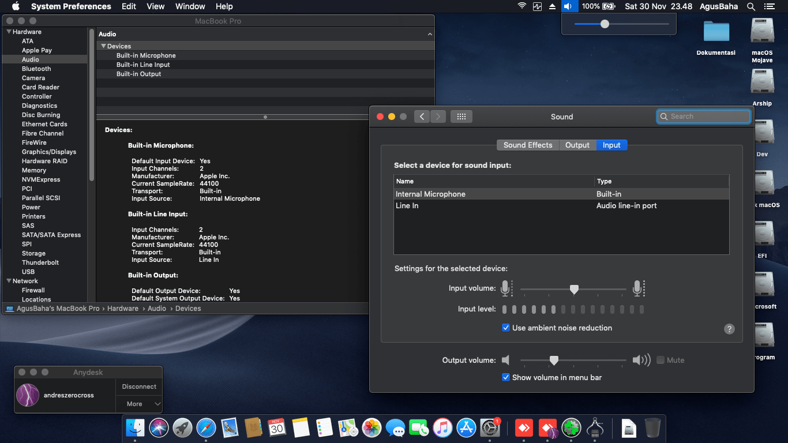Open Safari from the dock
This screenshot has width=788, height=443.
[x=206, y=428]
